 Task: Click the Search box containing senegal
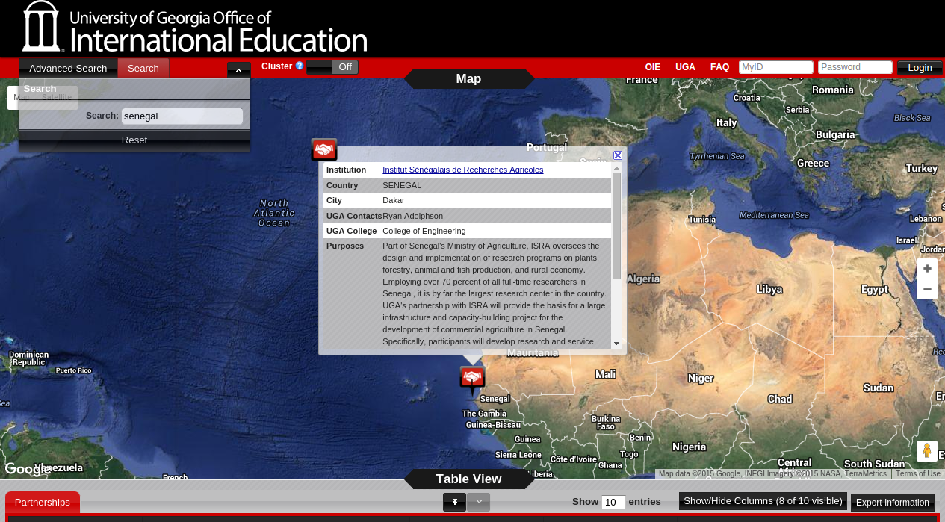182,116
